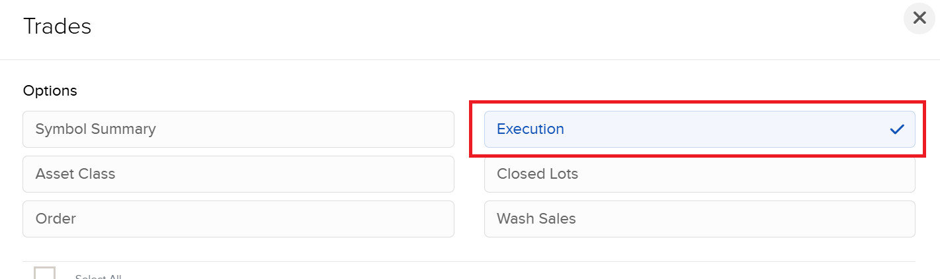The image size is (940, 279).
Task: Click the "Asset Class" text label
Action: (x=75, y=174)
